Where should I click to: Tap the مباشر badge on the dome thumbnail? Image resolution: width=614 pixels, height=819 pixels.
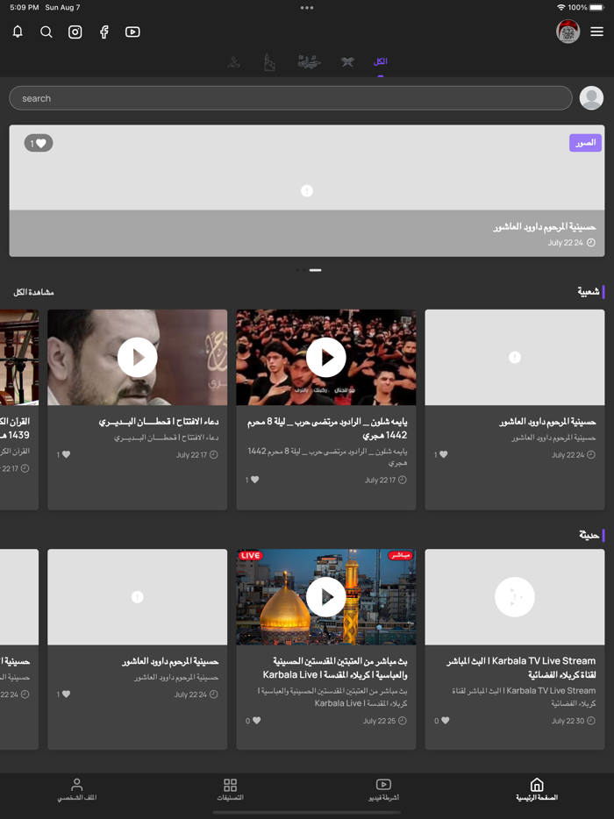pyautogui.click(x=400, y=555)
